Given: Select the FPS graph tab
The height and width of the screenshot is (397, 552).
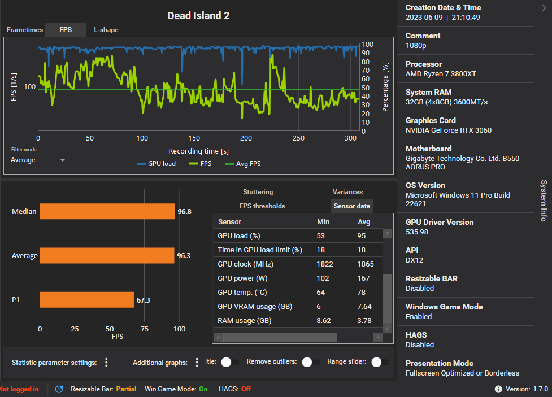Looking at the screenshot, I should click(66, 30).
